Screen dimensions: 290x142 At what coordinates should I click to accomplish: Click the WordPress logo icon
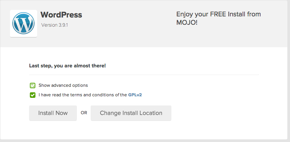pos(23,23)
